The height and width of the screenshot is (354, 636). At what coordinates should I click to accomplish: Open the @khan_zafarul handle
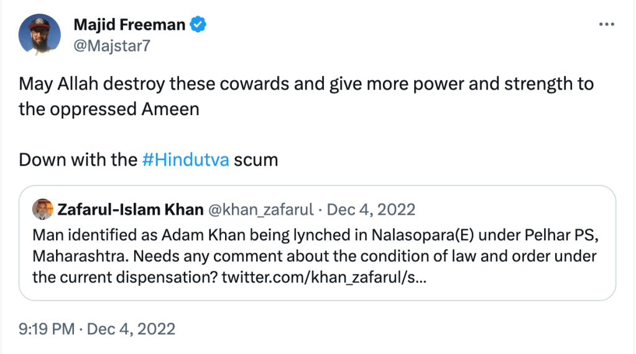[x=261, y=209]
